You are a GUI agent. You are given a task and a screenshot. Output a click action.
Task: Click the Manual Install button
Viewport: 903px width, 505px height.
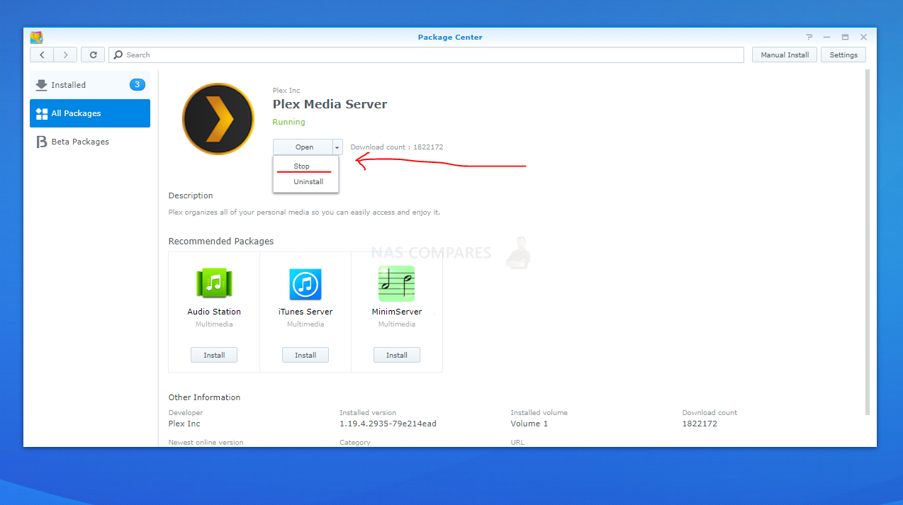(x=785, y=55)
